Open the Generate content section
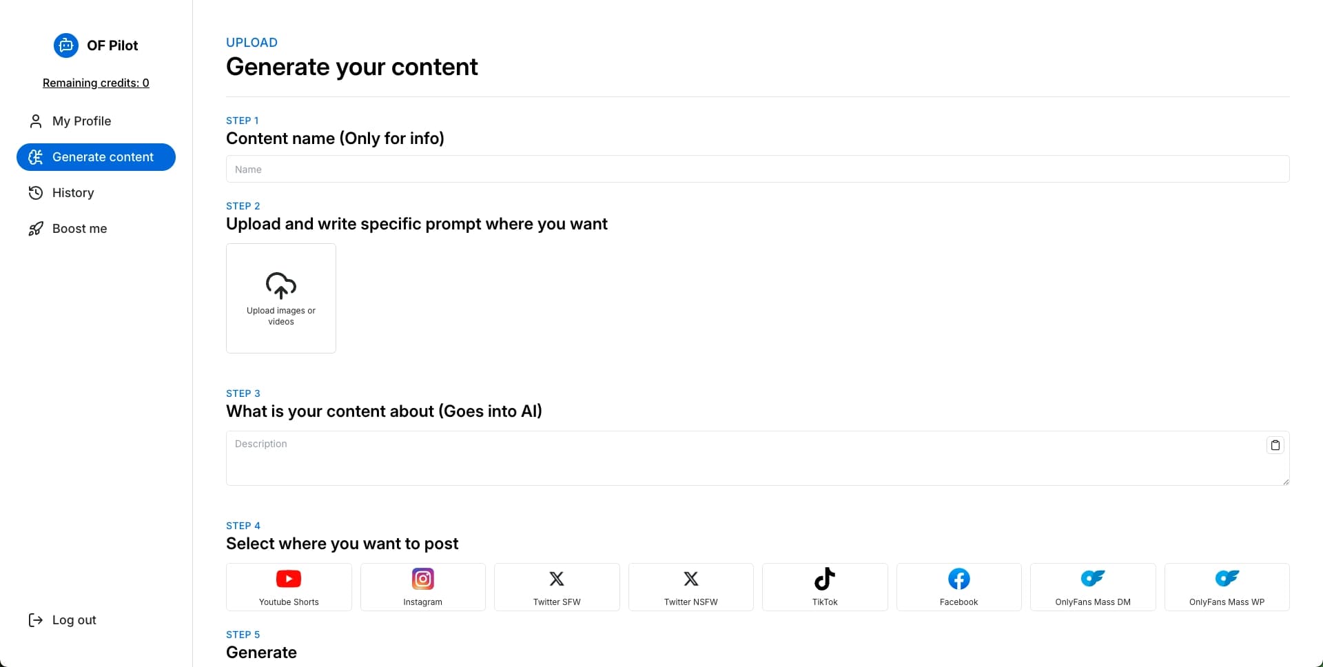Viewport: 1323px width, 667px height. coord(96,156)
